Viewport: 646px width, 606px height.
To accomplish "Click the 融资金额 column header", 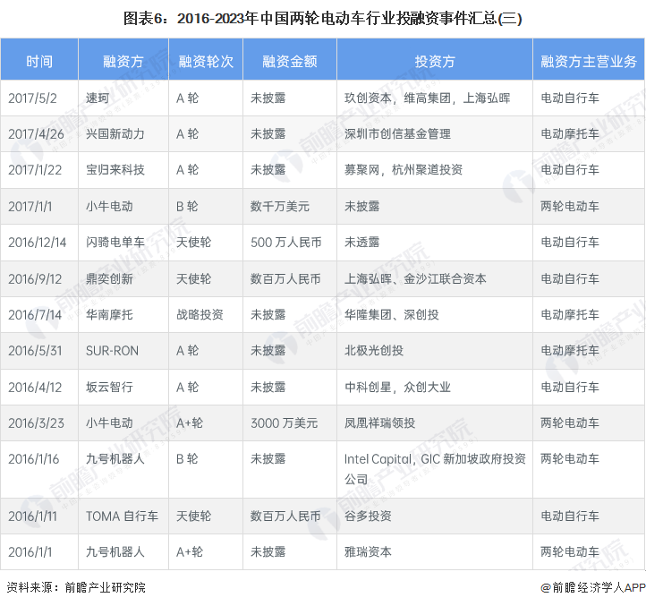I will (x=288, y=62).
